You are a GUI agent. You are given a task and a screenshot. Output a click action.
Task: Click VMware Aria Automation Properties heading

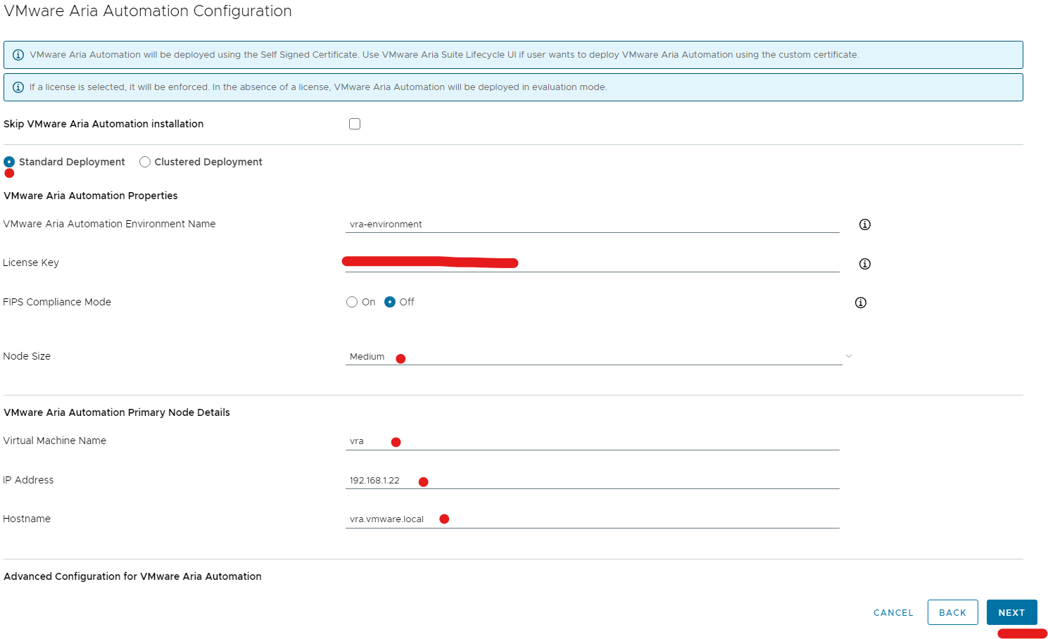click(91, 196)
